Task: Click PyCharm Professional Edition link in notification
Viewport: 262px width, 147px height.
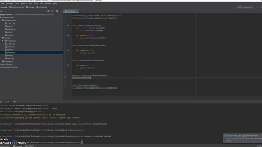Action: (x=239, y=138)
